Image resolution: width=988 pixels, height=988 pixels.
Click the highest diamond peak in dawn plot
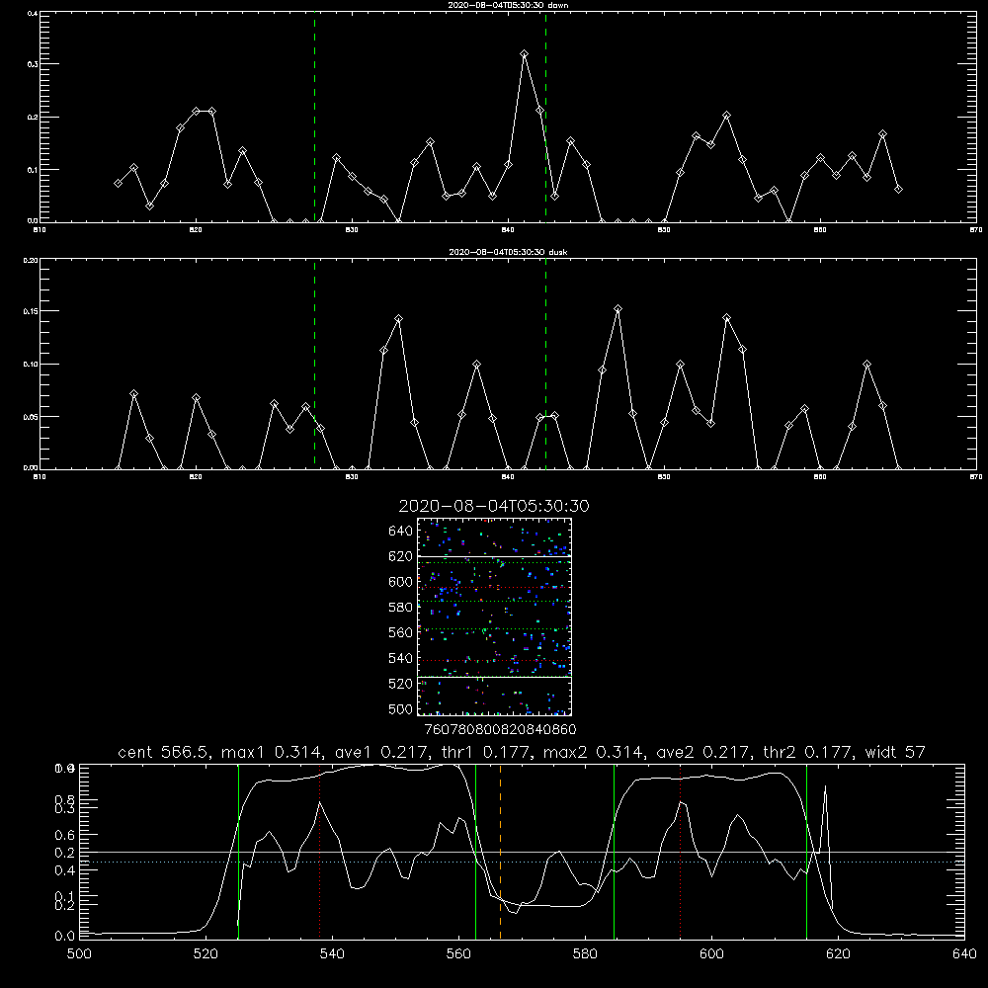click(x=525, y=54)
